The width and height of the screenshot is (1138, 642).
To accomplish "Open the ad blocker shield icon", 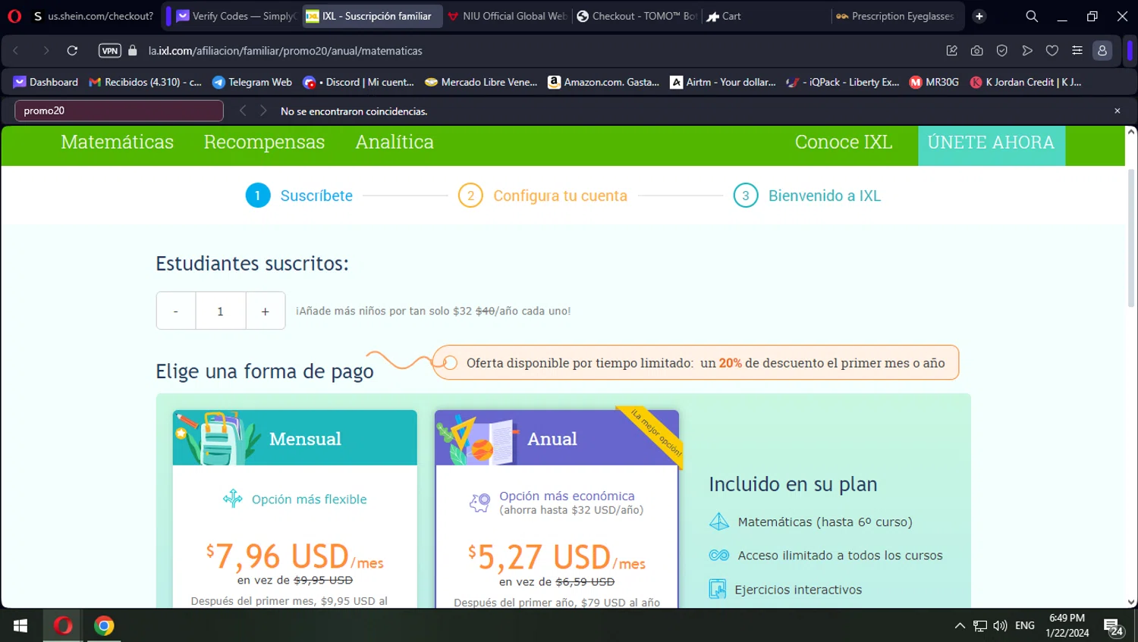I will (x=1001, y=51).
